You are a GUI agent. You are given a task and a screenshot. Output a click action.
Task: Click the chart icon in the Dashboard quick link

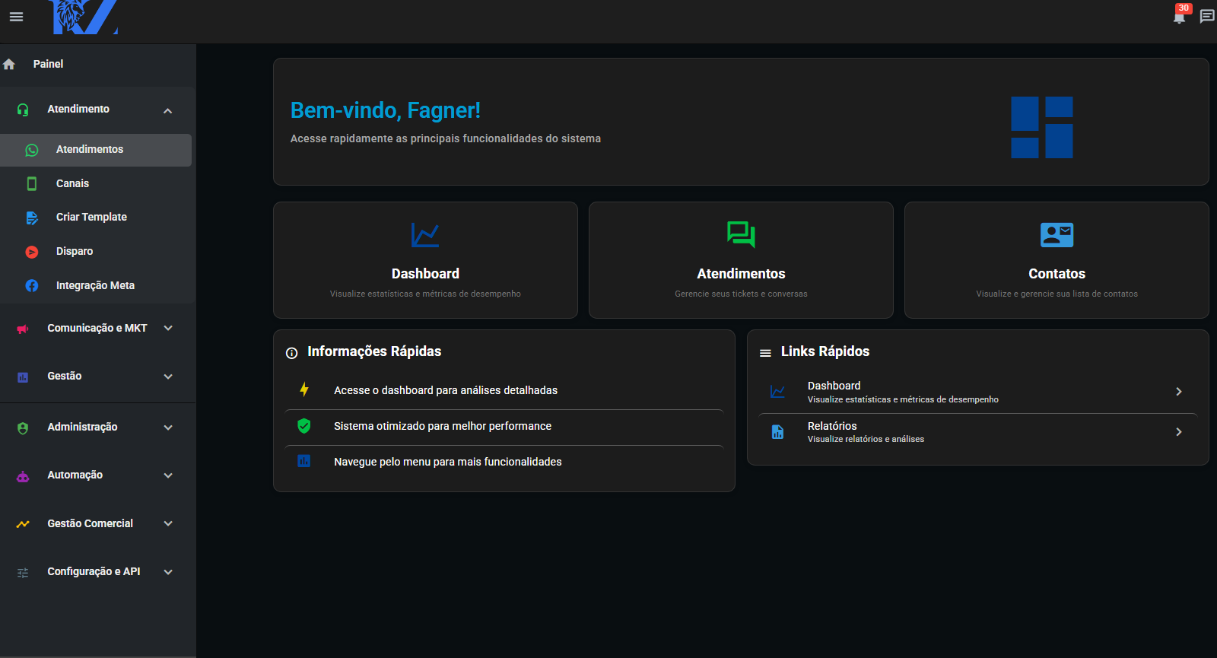777,392
